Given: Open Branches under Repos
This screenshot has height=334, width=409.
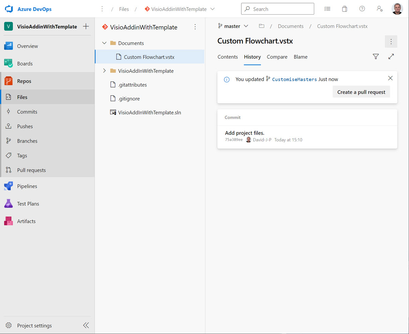Looking at the screenshot, I should [x=47, y=141].
